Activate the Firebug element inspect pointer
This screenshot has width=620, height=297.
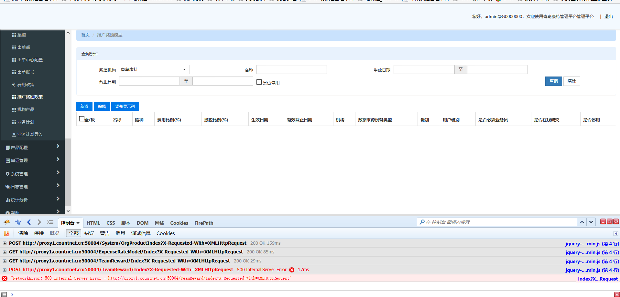click(x=18, y=222)
